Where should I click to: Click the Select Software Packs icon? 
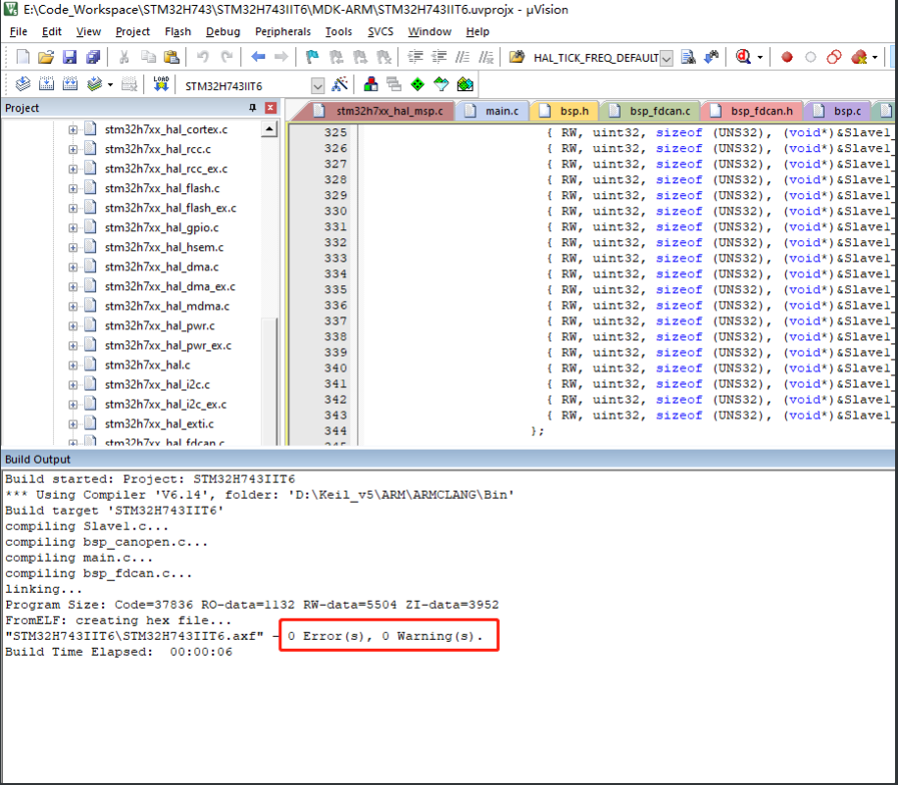[441, 84]
